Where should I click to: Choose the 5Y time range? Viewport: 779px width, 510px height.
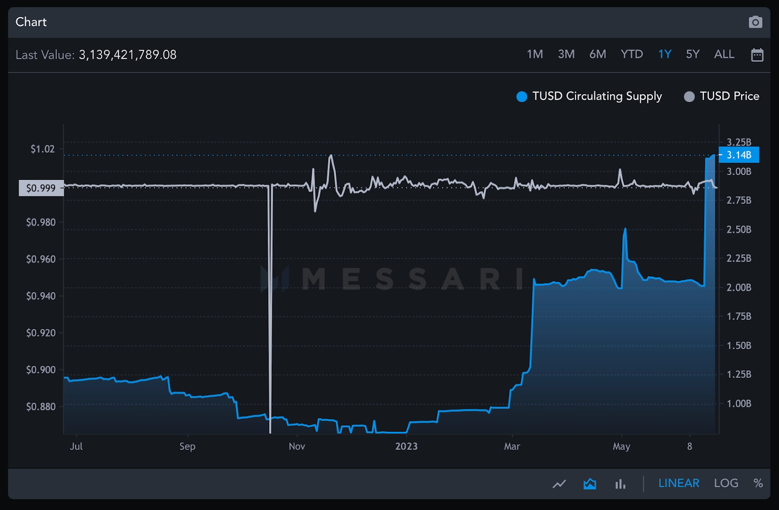pyautogui.click(x=693, y=54)
